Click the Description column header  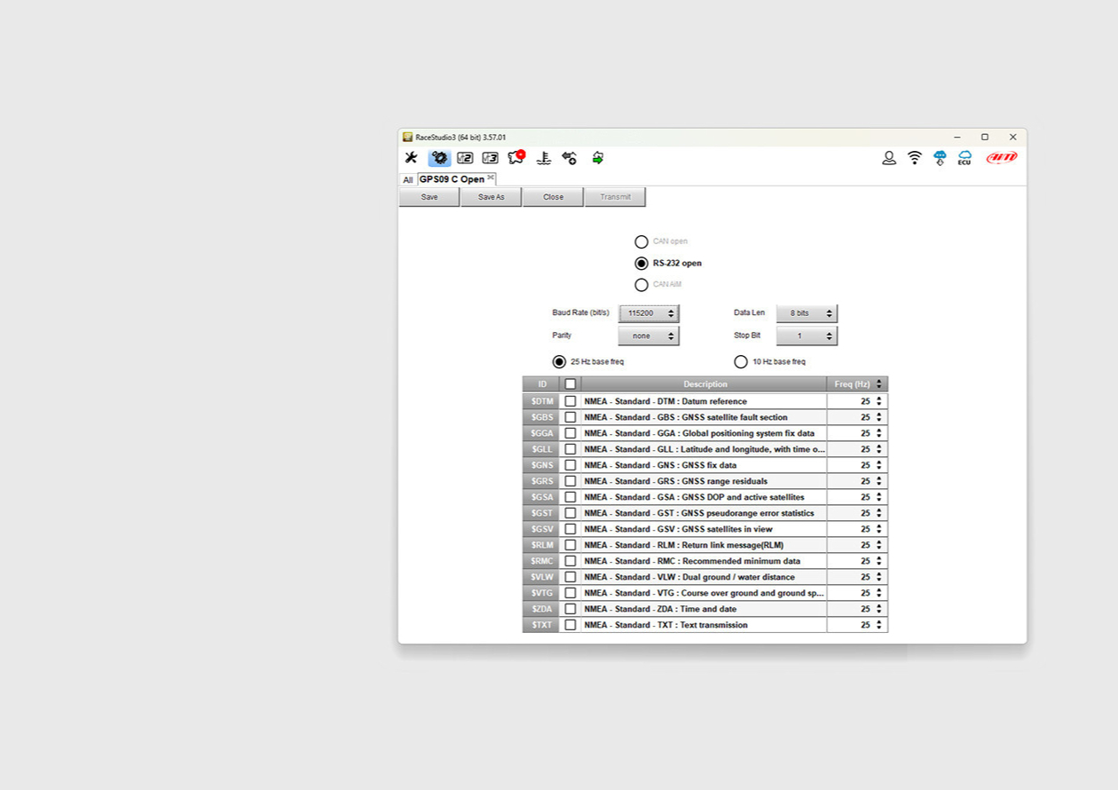pyautogui.click(x=705, y=384)
